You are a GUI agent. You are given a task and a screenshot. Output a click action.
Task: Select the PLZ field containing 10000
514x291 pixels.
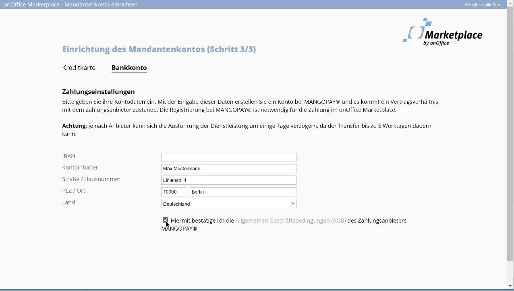pyautogui.click(x=174, y=192)
